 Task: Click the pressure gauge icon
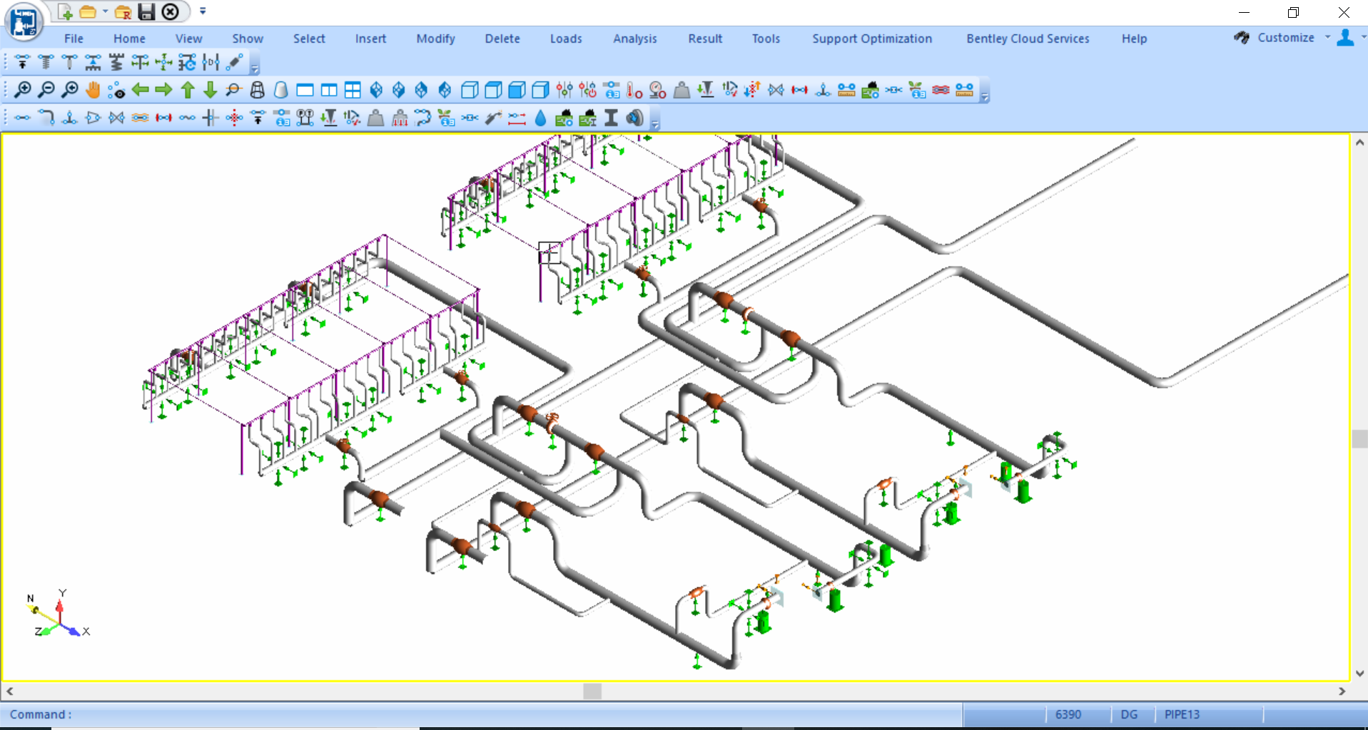coord(657,90)
